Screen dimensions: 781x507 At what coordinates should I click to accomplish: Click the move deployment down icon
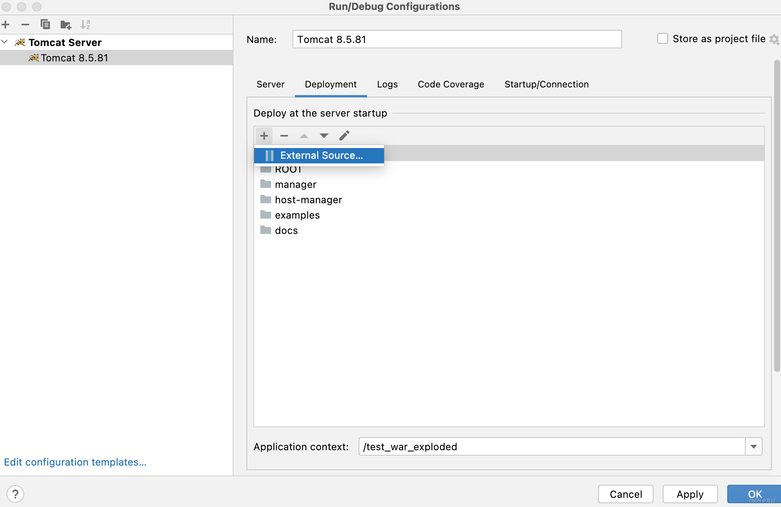point(323,136)
